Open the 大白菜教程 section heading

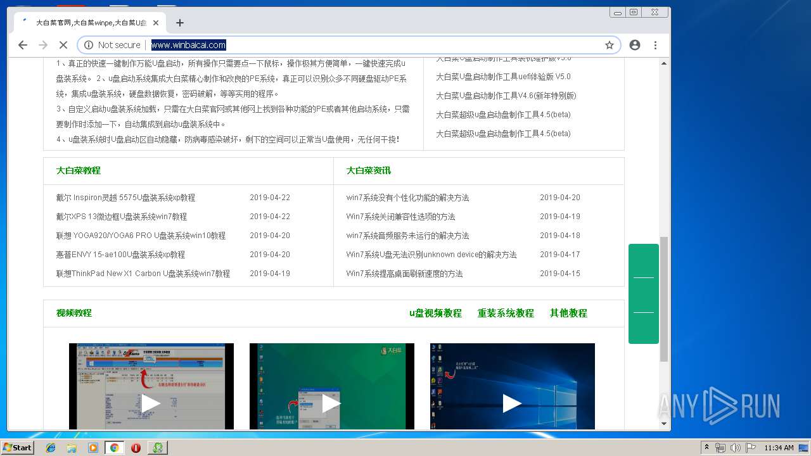(78, 170)
